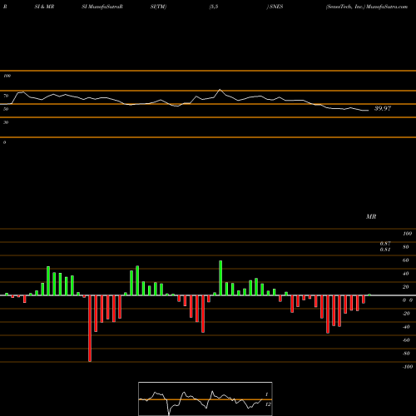Click the tallest green histogram bar near 50
This screenshot has width=416, height=416.
[220, 278]
